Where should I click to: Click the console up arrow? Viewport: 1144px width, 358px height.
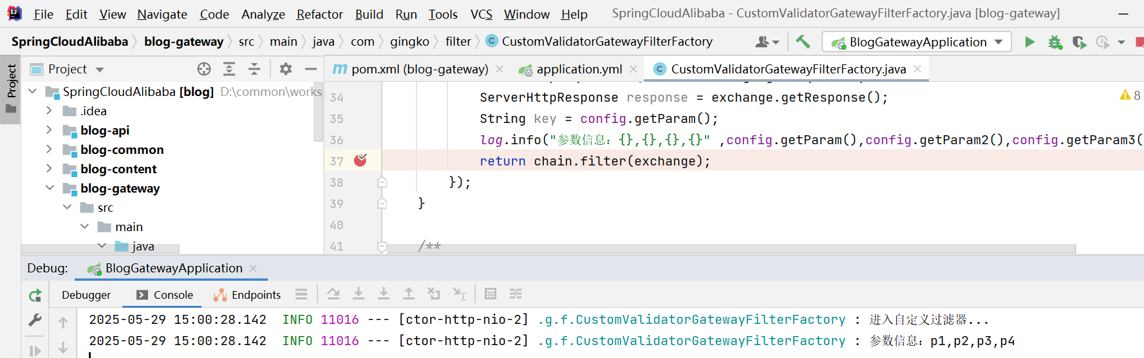(x=63, y=322)
